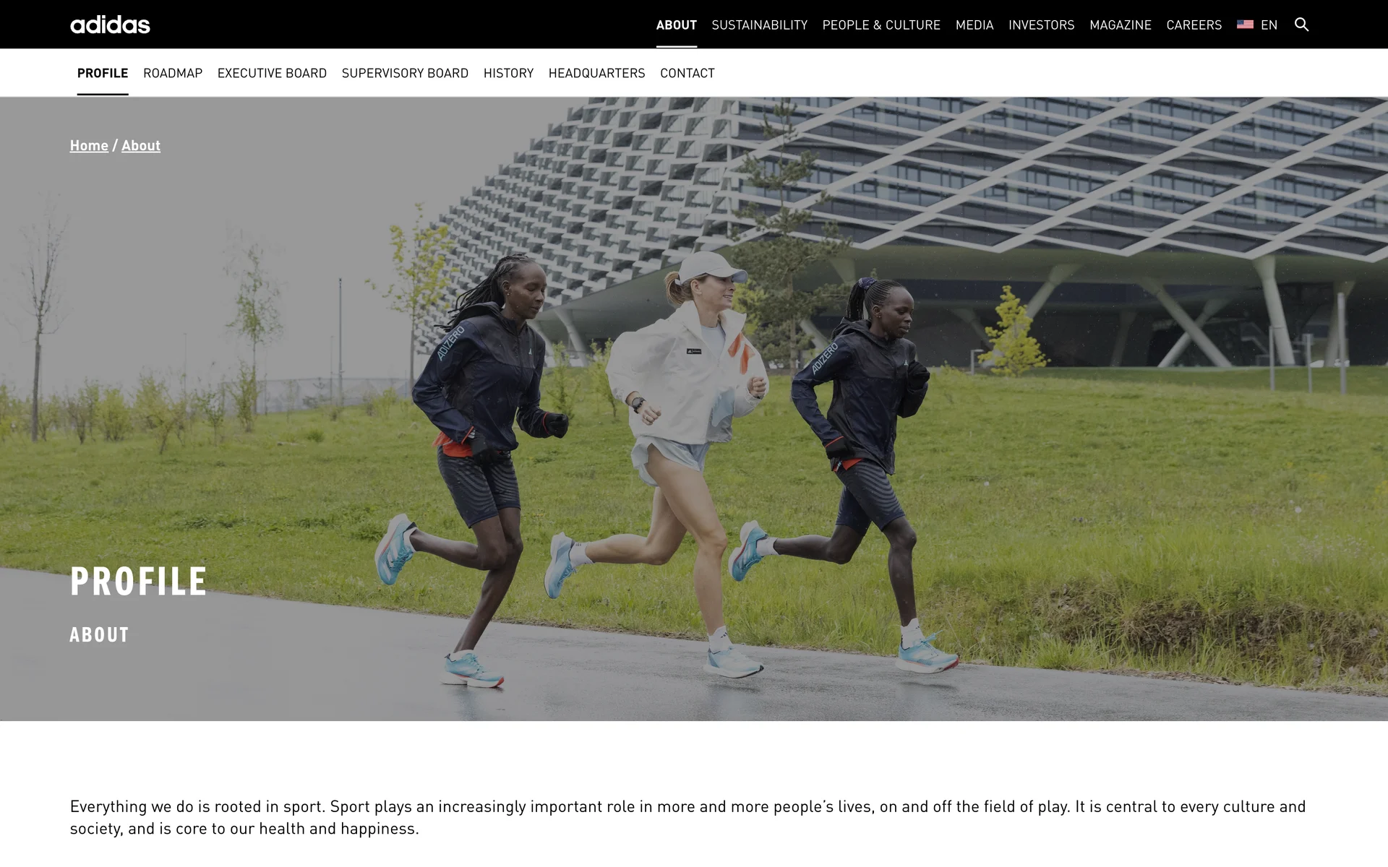The width and height of the screenshot is (1388, 867).
Task: Open the Media menu item
Action: pyautogui.click(x=974, y=25)
